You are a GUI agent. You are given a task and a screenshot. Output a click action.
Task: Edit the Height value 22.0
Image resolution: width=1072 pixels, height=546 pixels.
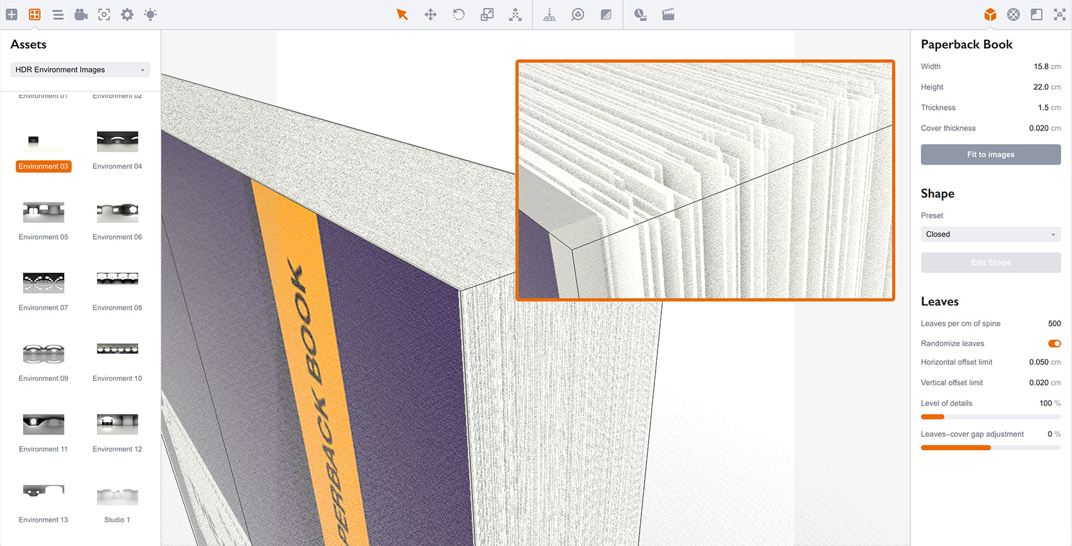click(x=1041, y=87)
